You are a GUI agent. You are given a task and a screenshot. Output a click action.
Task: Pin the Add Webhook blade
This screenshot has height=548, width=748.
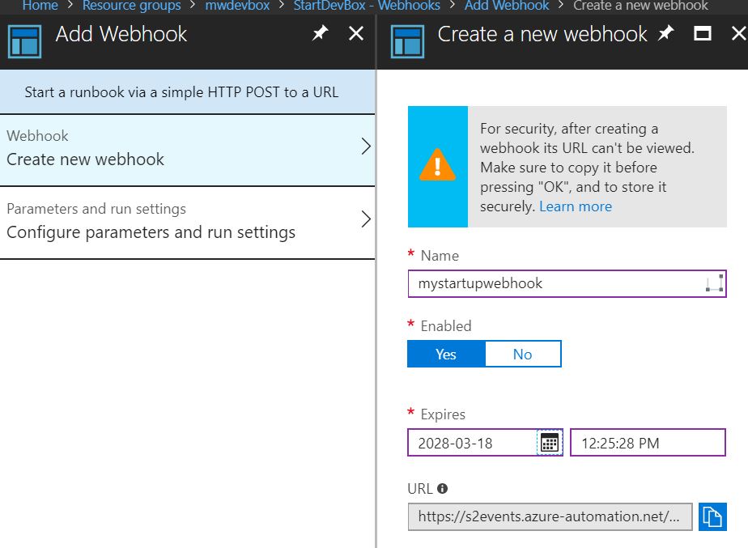point(320,33)
